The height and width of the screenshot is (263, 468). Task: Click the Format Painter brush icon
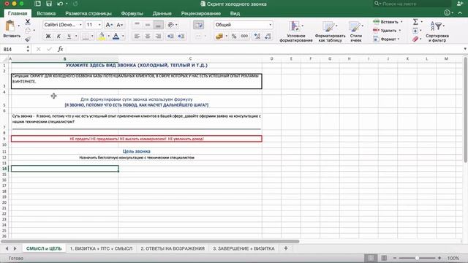pyautogui.click(x=28, y=39)
